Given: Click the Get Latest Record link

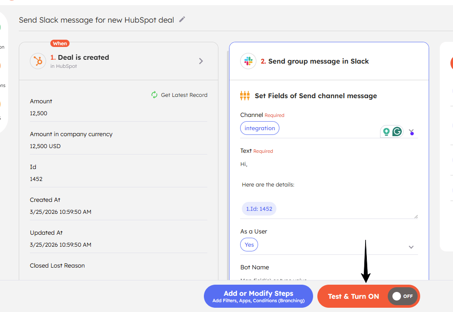Looking at the screenshot, I should [184, 95].
